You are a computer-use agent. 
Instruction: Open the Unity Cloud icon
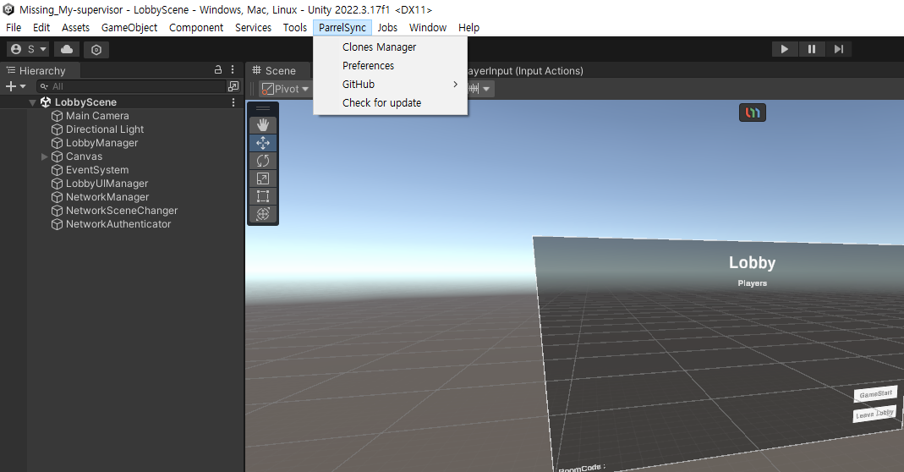click(67, 49)
